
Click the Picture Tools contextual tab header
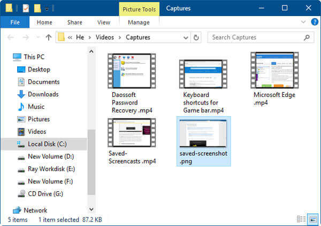click(139, 9)
